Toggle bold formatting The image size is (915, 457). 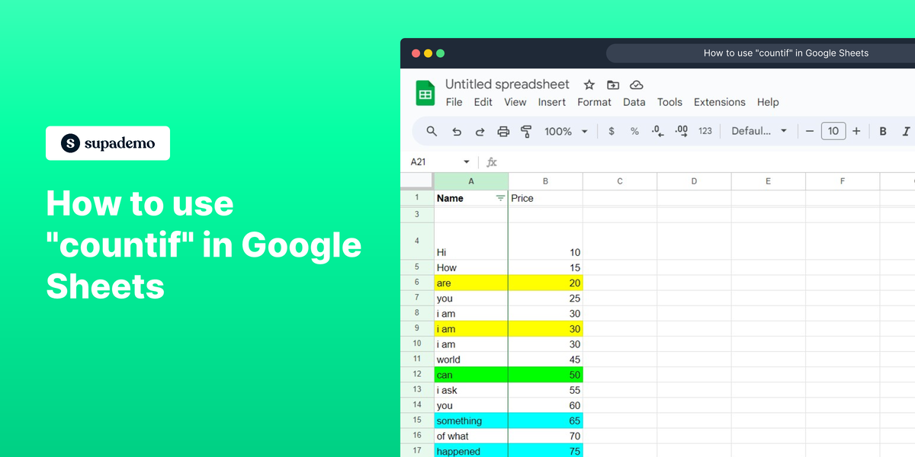[x=882, y=131]
